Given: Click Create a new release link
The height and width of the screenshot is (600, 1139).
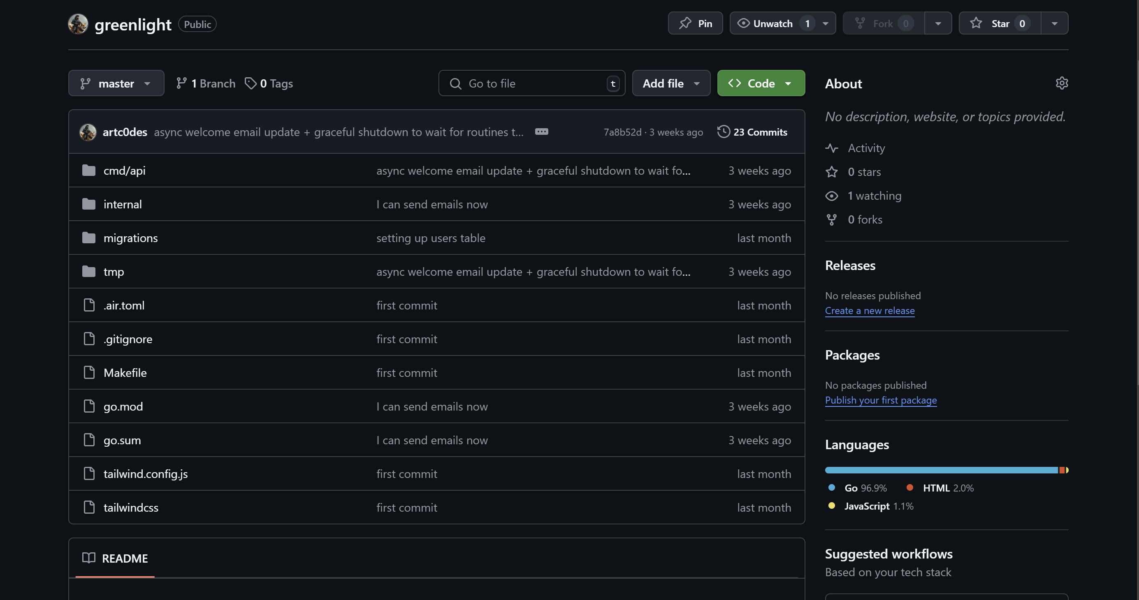Looking at the screenshot, I should (x=869, y=311).
